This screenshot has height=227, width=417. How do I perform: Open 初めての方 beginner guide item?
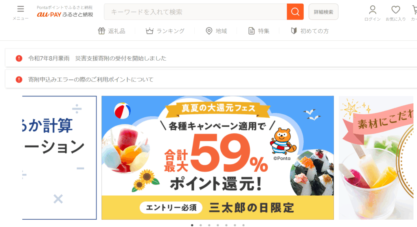tap(309, 31)
